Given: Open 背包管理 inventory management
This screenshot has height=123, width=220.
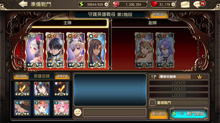Looking at the screenshot, I should coord(21,76).
